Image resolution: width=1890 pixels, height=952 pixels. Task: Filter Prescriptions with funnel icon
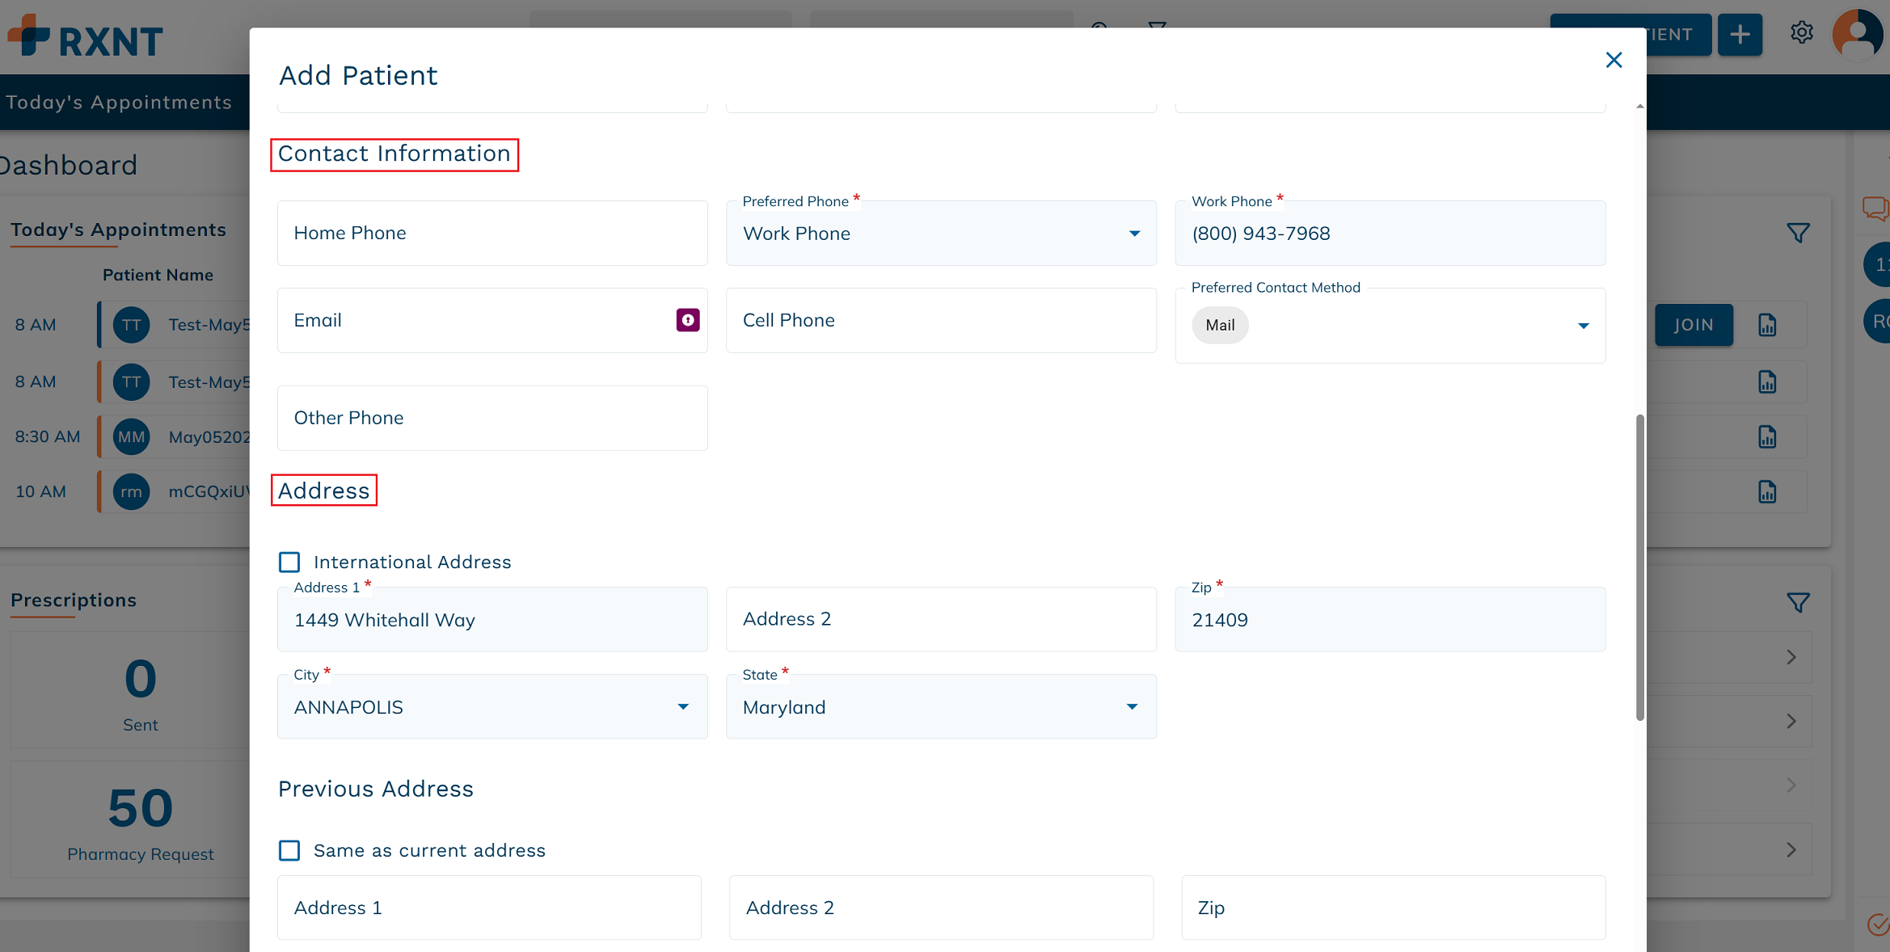[1798, 603]
